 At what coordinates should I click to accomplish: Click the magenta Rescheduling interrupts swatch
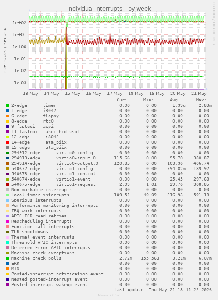[x=7, y=221]
